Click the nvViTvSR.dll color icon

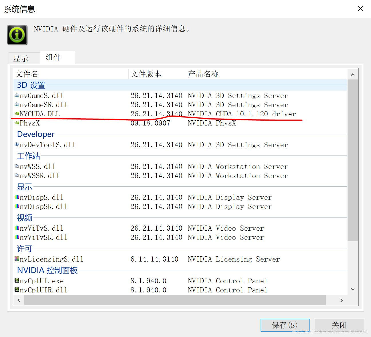tap(17, 237)
